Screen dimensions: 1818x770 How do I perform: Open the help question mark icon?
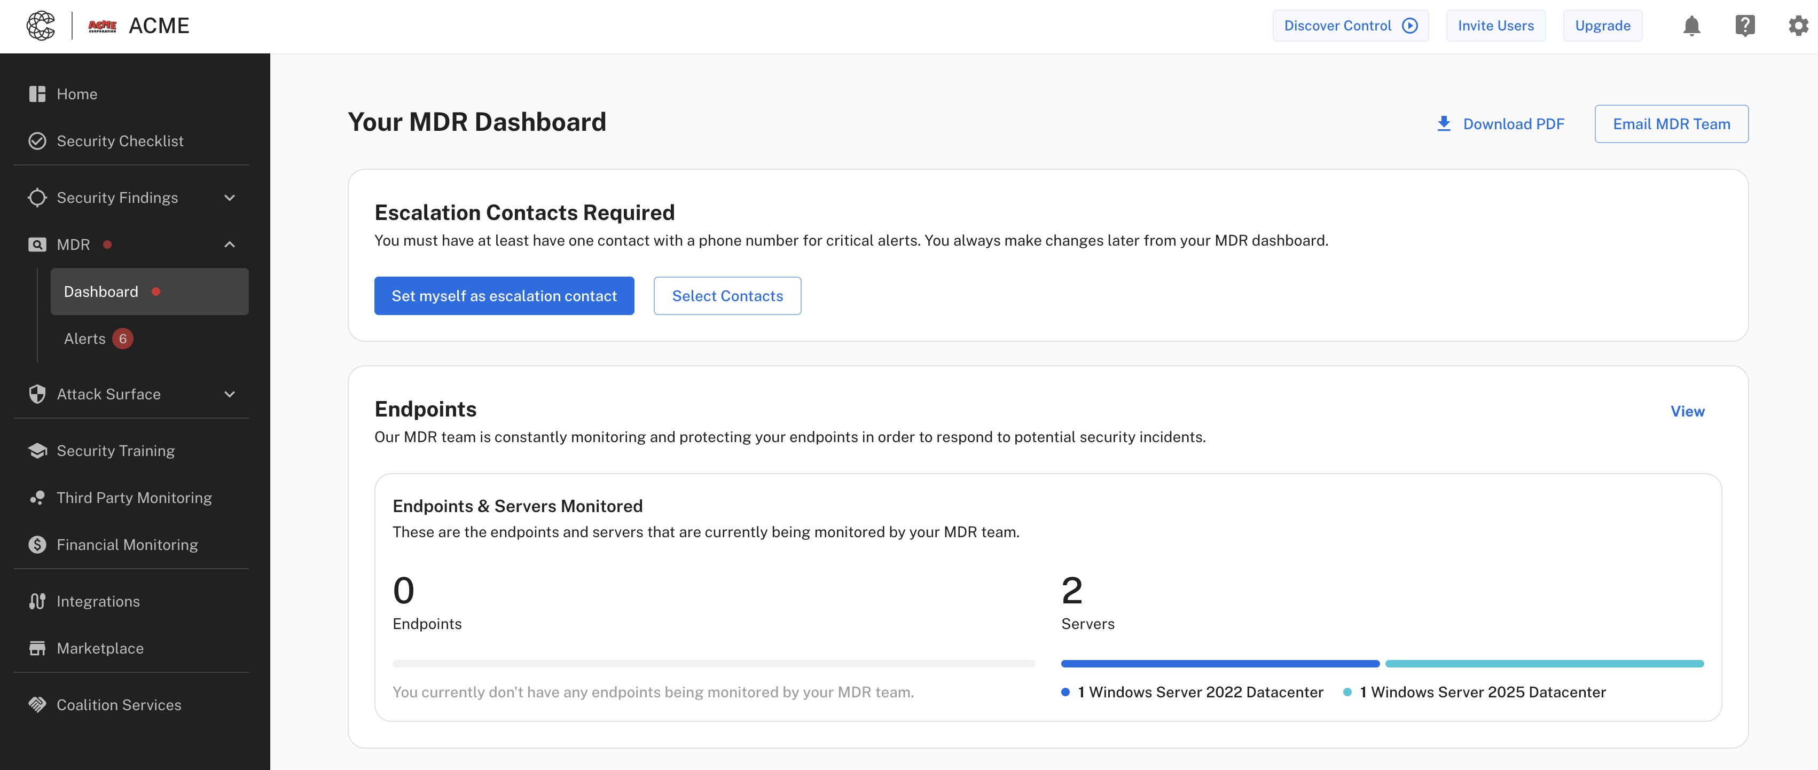1745,26
